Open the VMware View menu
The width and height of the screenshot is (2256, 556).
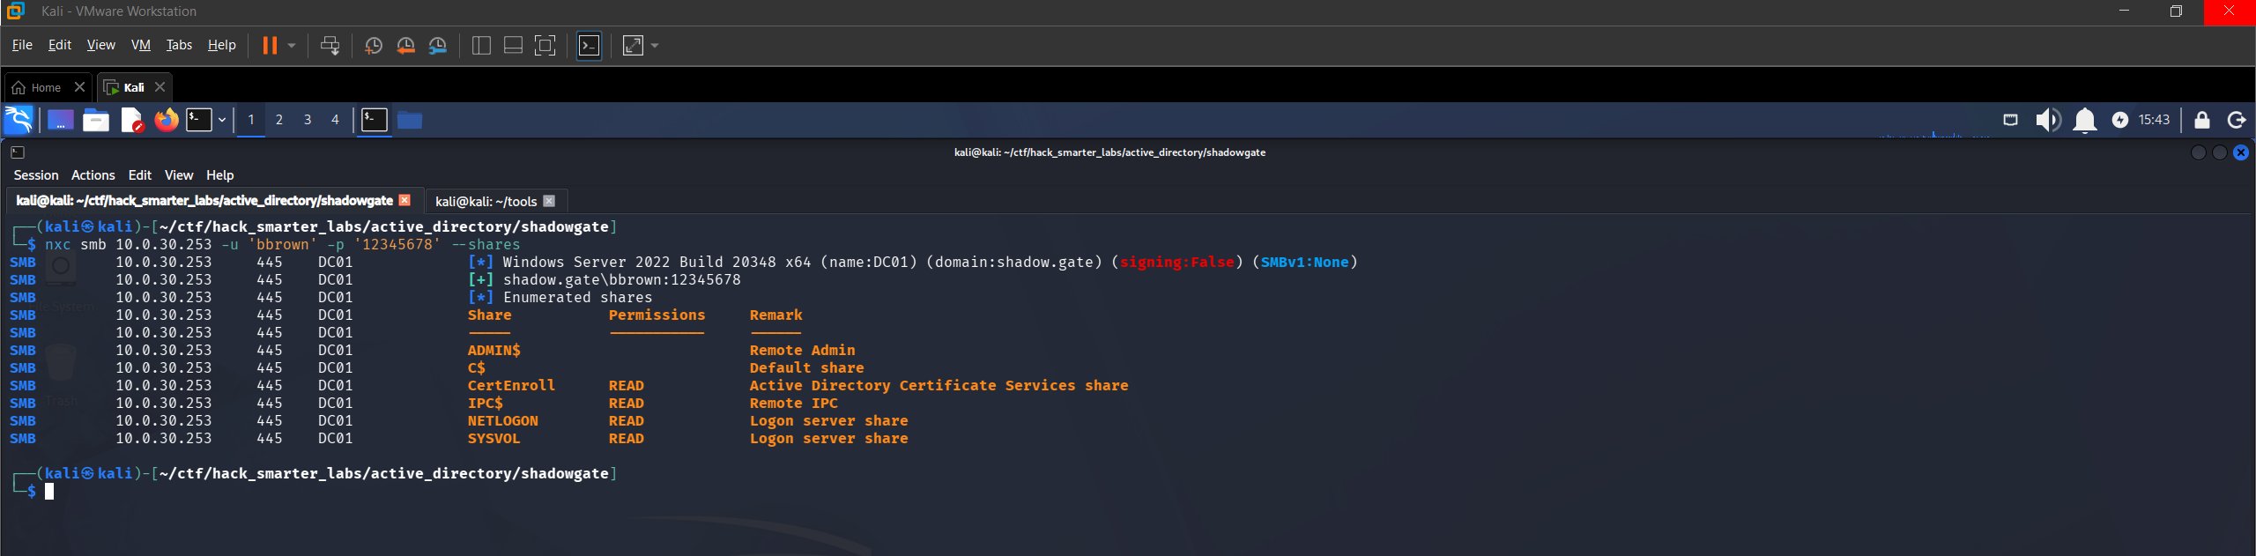click(100, 45)
